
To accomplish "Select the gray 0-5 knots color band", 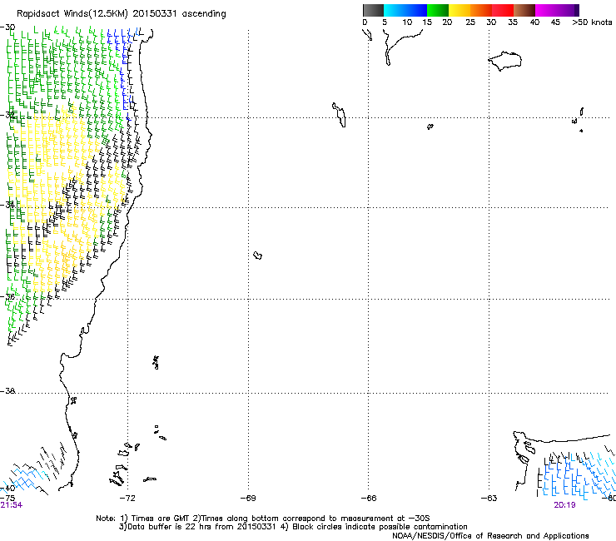I will pos(373,10).
